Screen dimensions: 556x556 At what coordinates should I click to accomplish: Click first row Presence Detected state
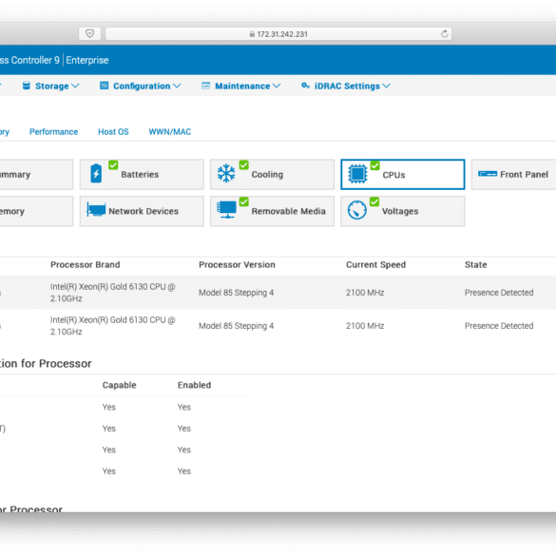point(499,293)
